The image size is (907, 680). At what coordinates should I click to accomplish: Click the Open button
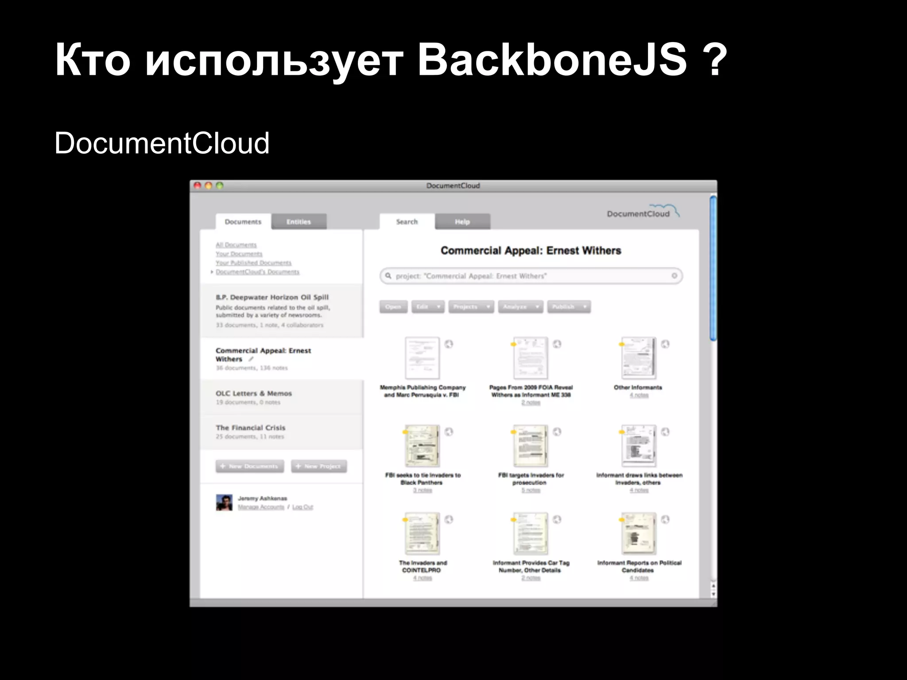pyautogui.click(x=393, y=307)
